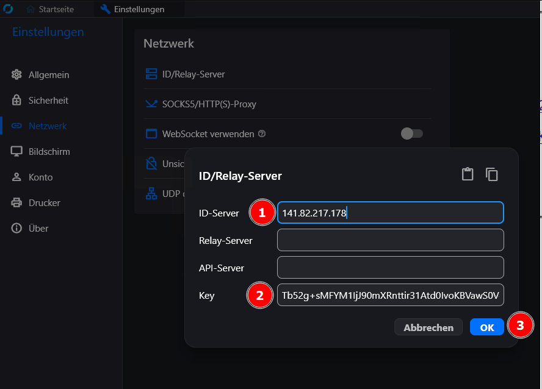542x389 pixels.
Task: Click the Drucker printer icon
Action: click(x=16, y=202)
